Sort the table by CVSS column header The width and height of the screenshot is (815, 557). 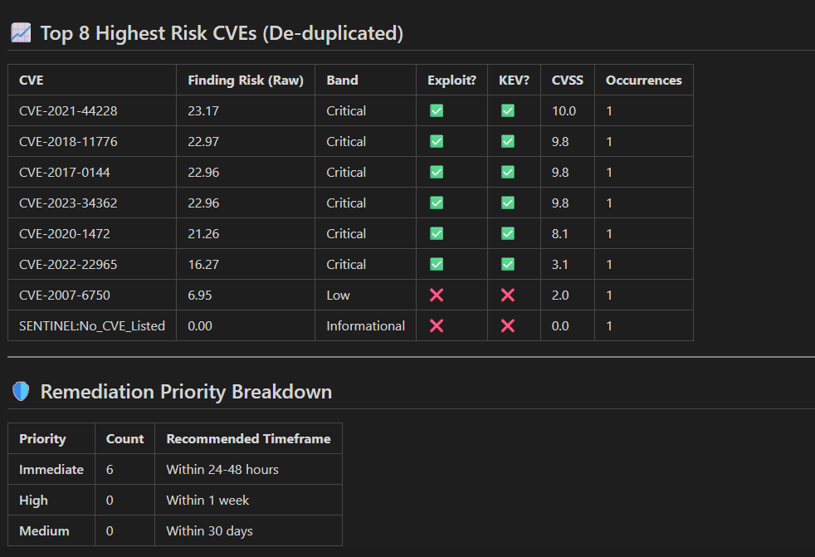click(x=568, y=80)
